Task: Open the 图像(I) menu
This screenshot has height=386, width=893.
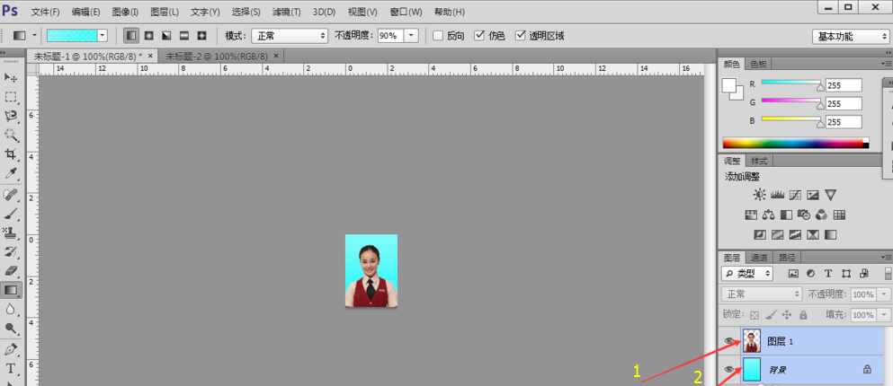Action: click(x=125, y=12)
